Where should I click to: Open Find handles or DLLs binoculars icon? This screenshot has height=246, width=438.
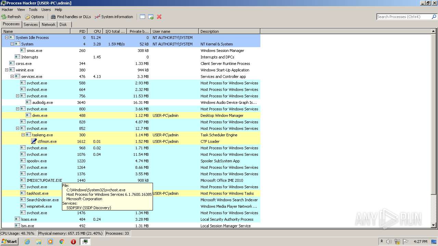pos(53,17)
